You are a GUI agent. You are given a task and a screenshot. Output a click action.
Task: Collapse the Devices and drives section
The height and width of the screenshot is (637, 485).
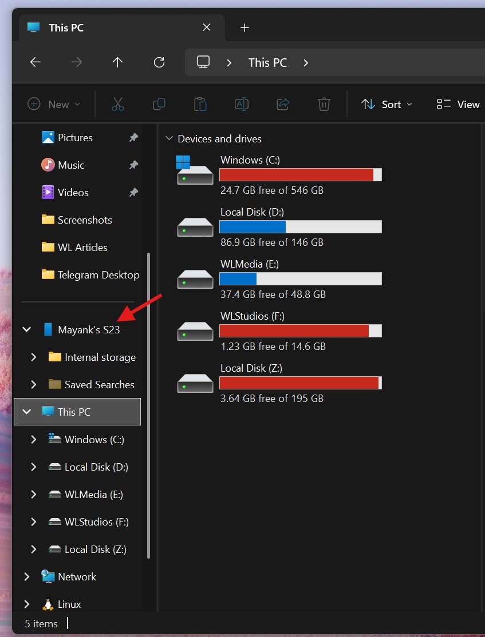pyautogui.click(x=169, y=138)
